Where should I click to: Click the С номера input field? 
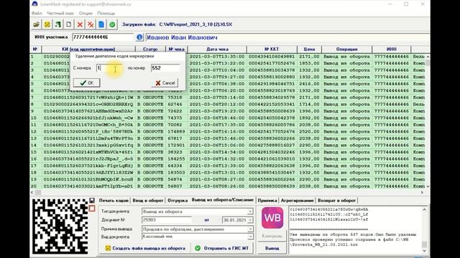(109, 68)
